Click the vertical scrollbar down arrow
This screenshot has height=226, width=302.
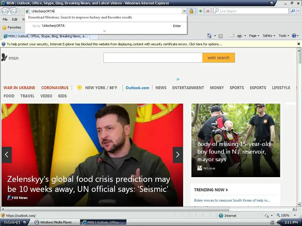point(299,204)
